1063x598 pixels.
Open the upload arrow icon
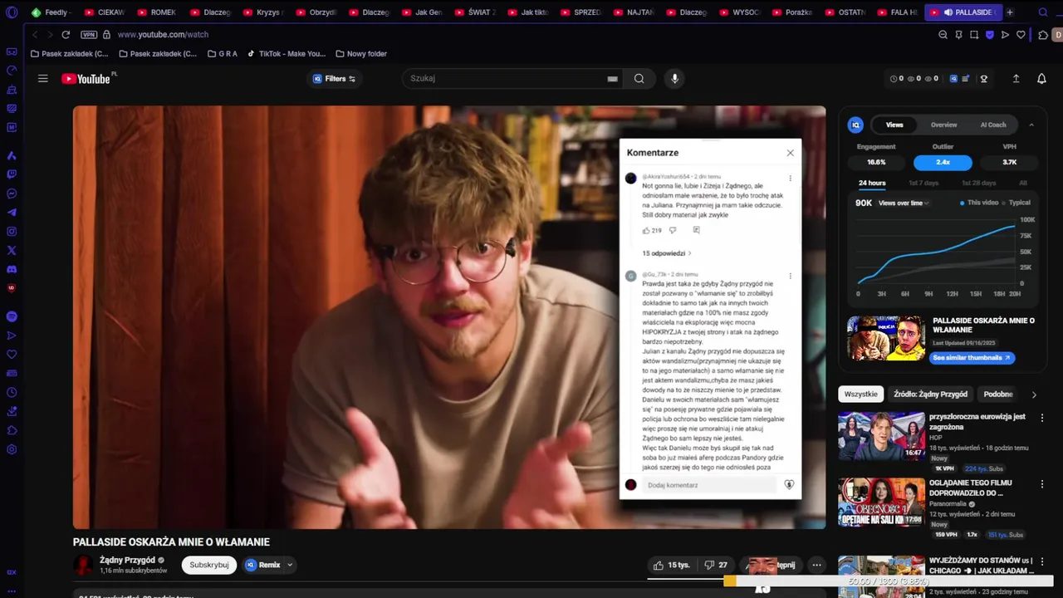[1016, 79]
